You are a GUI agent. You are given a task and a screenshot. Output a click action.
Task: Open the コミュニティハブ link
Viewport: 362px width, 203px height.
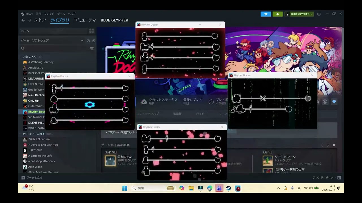click(x=148, y=114)
